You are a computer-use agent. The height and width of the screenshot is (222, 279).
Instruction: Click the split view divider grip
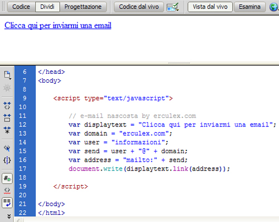click(x=179, y=63)
